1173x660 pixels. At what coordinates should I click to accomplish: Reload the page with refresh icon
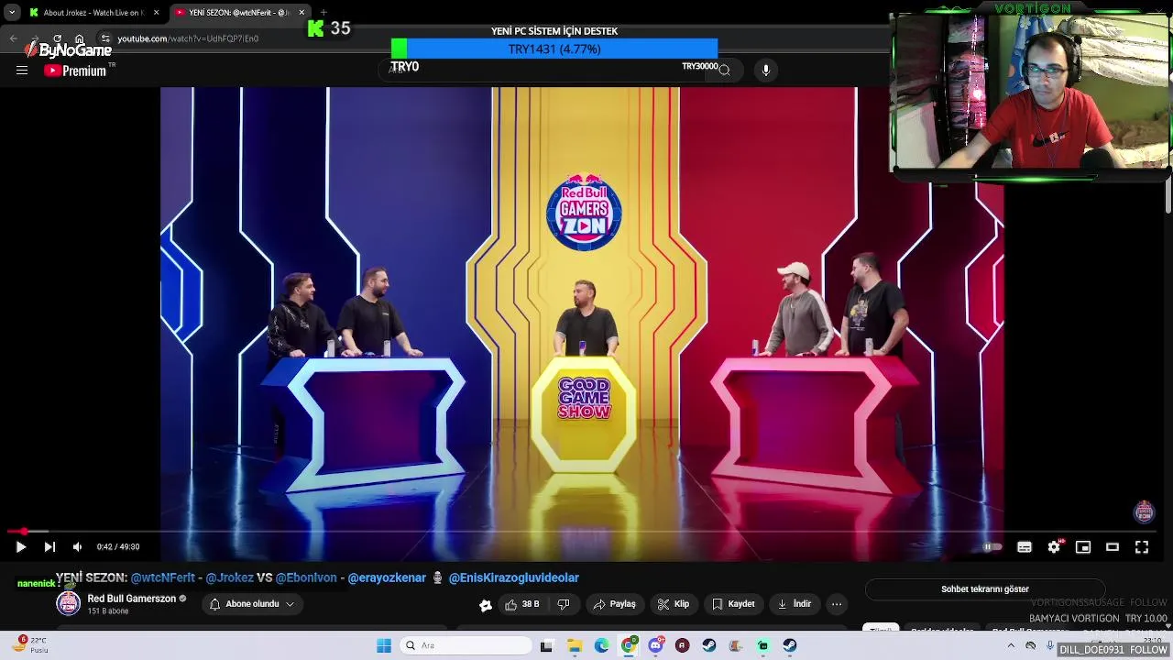point(58,38)
